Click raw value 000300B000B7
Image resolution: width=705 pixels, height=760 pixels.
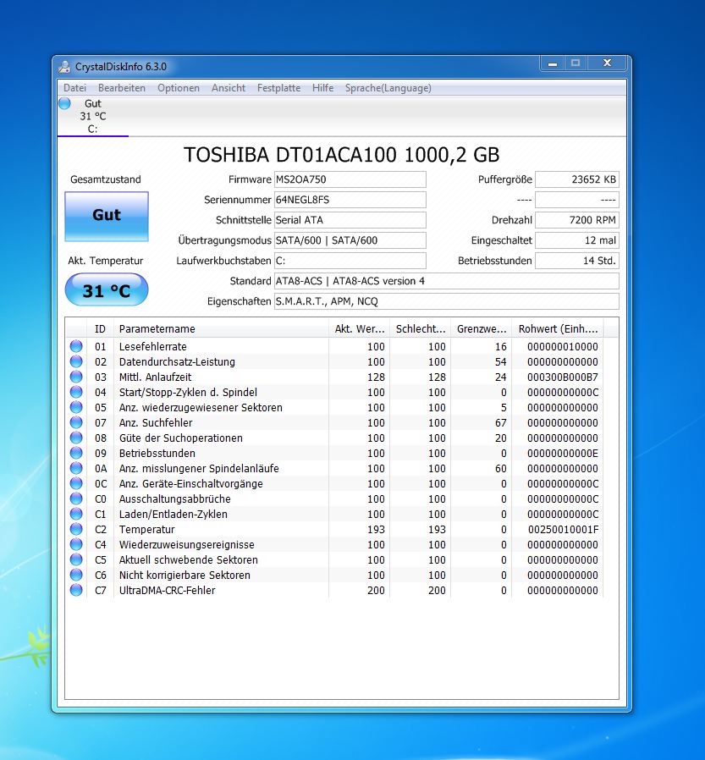[x=563, y=377]
